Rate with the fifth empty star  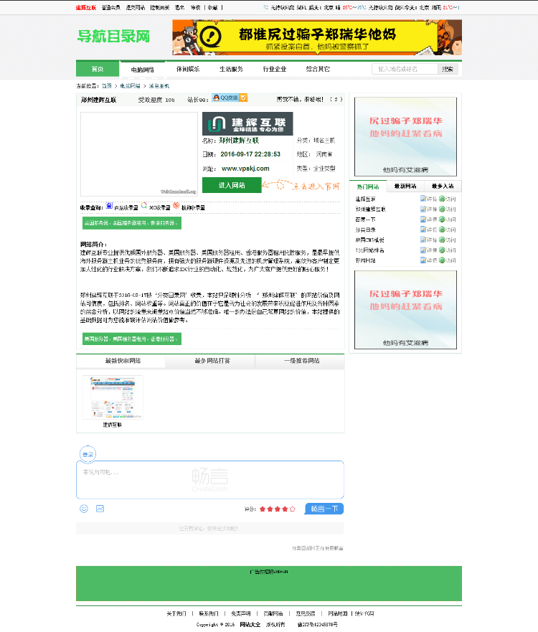click(293, 509)
